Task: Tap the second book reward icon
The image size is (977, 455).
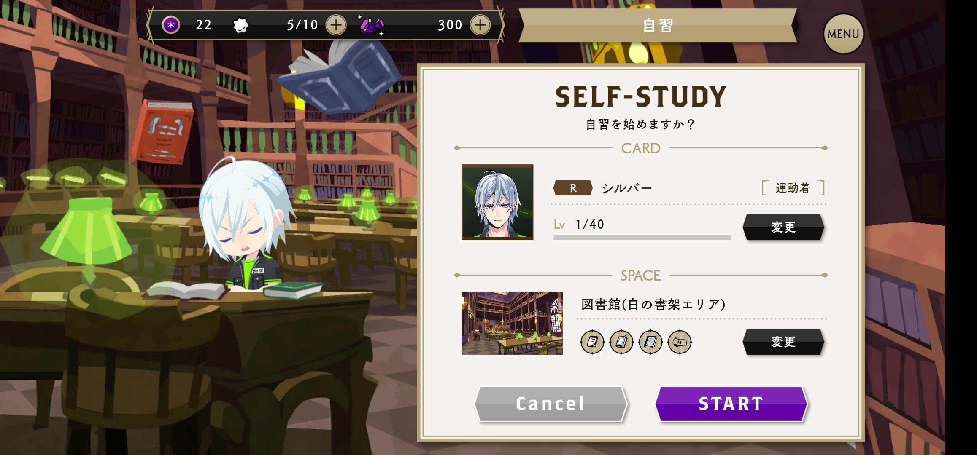Action: (x=621, y=342)
